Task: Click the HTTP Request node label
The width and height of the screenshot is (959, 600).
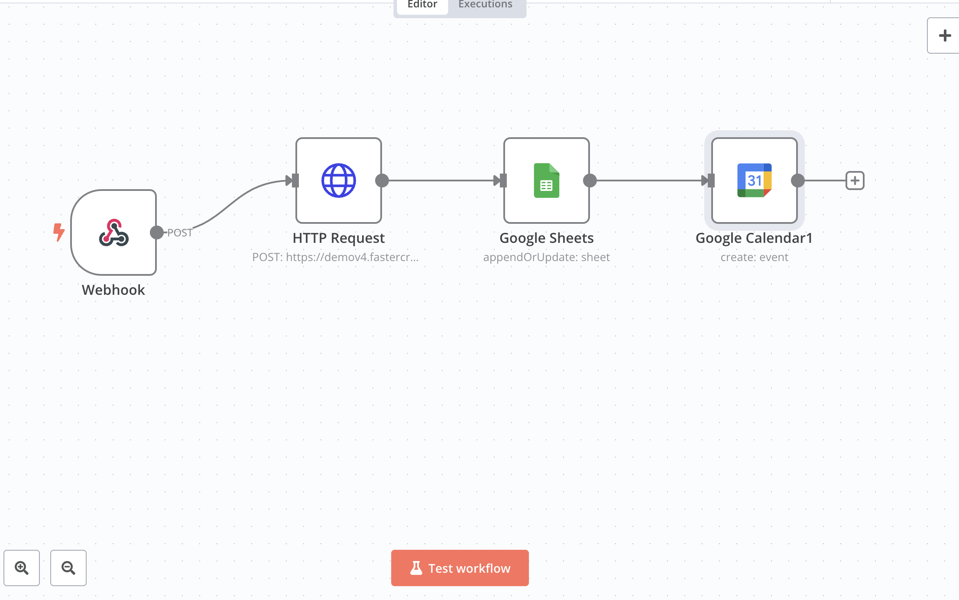Action: tap(338, 238)
